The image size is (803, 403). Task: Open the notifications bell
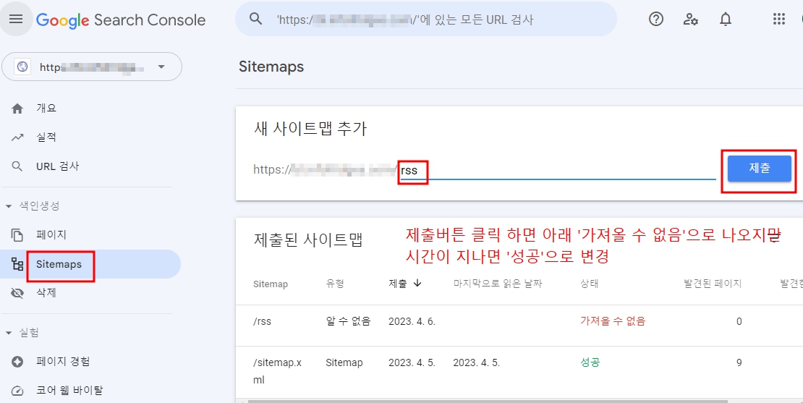(725, 19)
